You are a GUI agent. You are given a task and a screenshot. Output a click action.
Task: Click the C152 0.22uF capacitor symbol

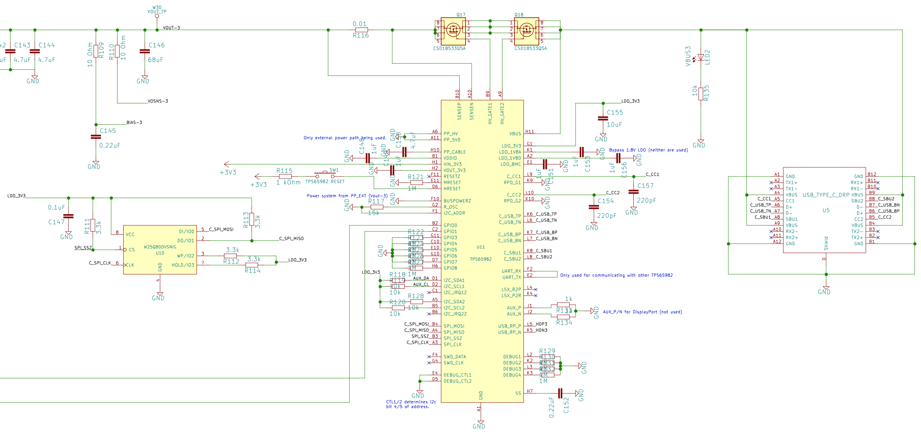click(x=560, y=393)
